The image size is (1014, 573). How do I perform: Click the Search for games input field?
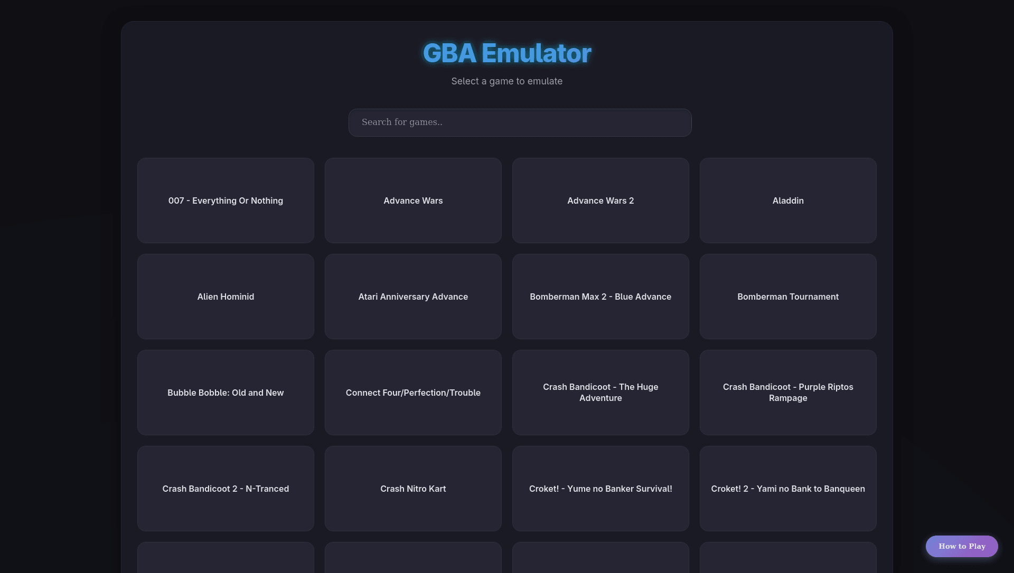pos(520,122)
